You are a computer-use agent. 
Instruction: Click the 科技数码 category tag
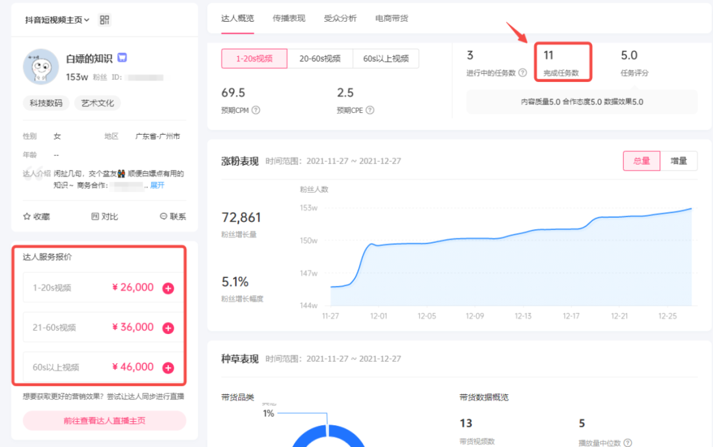(x=46, y=103)
